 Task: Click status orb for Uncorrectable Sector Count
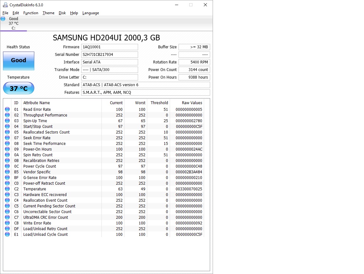pos(8,211)
